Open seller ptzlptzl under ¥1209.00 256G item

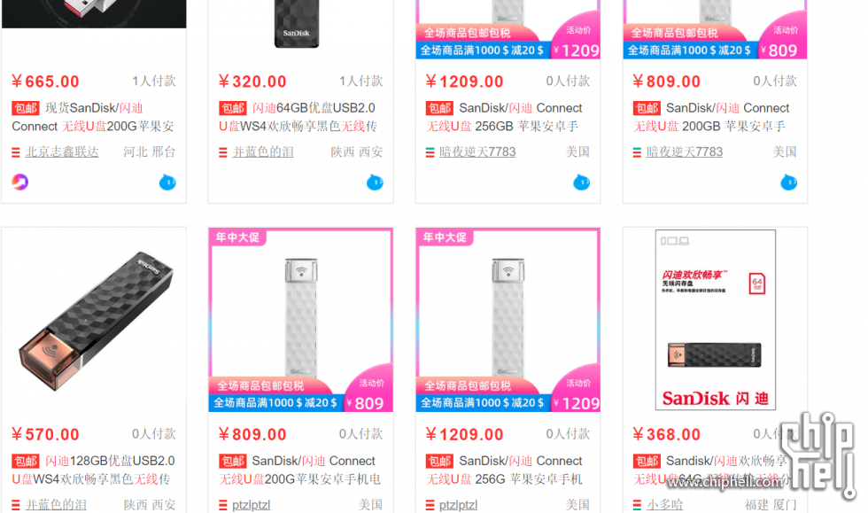click(x=458, y=505)
